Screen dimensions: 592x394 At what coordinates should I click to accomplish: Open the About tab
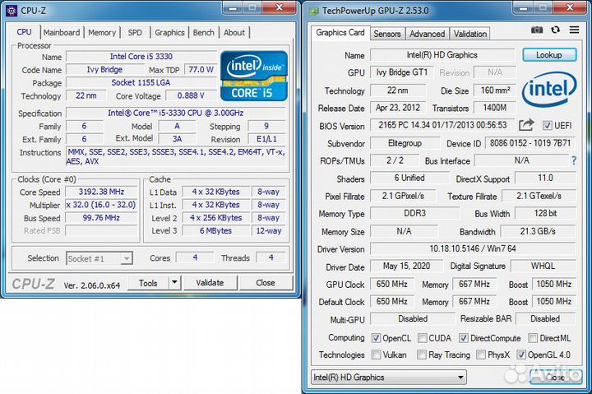pyautogui.click(x=234, y=32)
